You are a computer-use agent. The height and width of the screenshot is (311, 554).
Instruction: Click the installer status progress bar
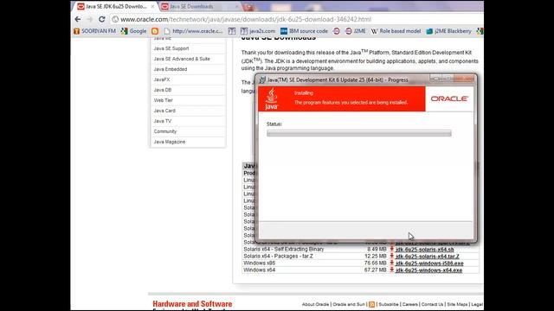(x=359, y=133)
